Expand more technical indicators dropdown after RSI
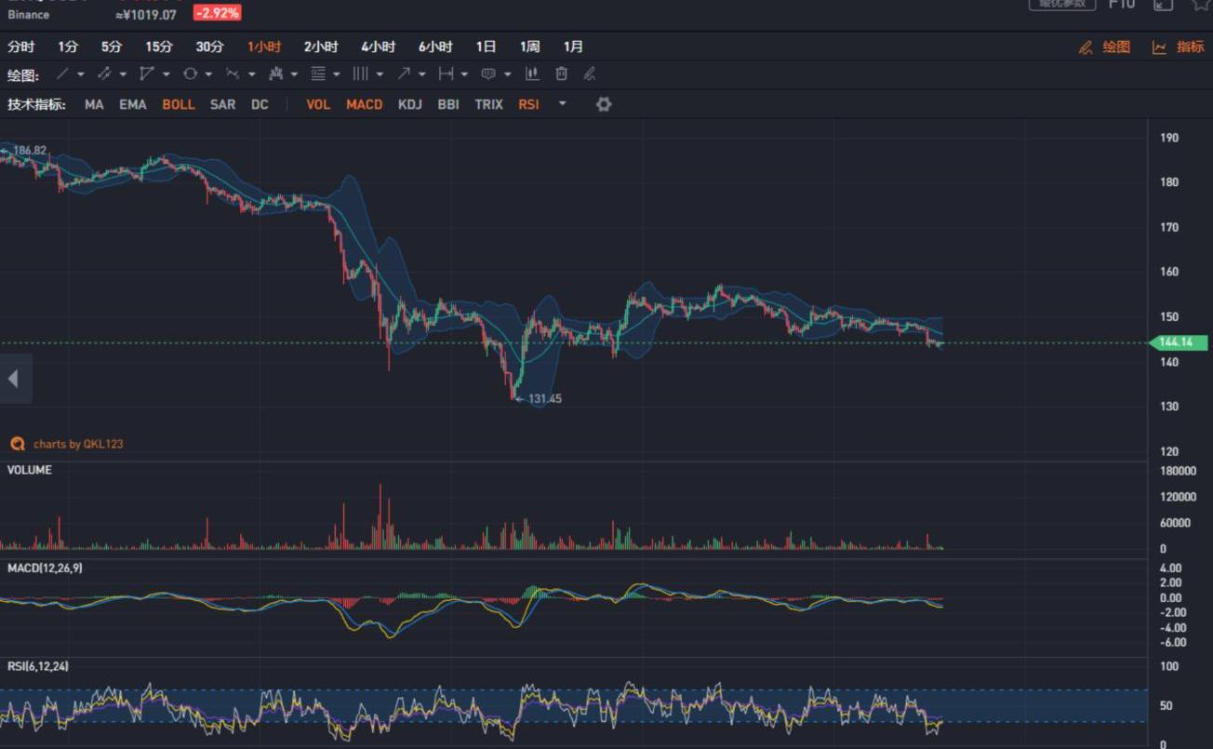The height and width of the screenshot is (749, 1213). [x=562, y=103]
